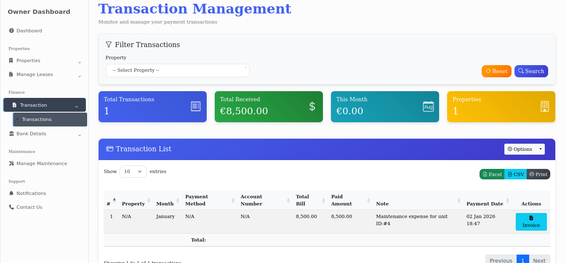Switch to page 1 in pagination
This screenshot has width=565, height=263.
click(522, 260)
